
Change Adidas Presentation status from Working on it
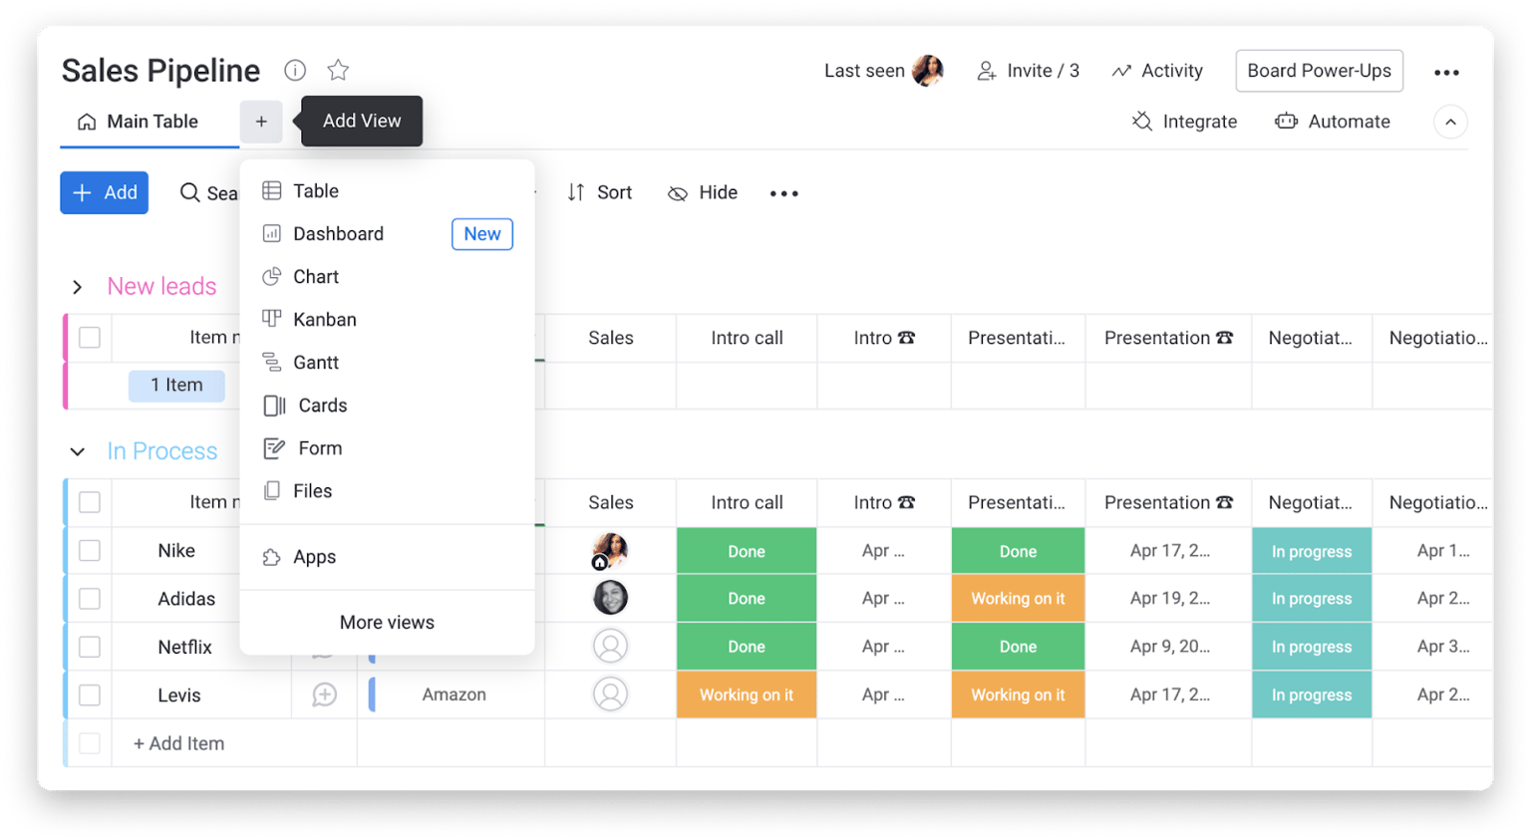tap(1018, 598)
